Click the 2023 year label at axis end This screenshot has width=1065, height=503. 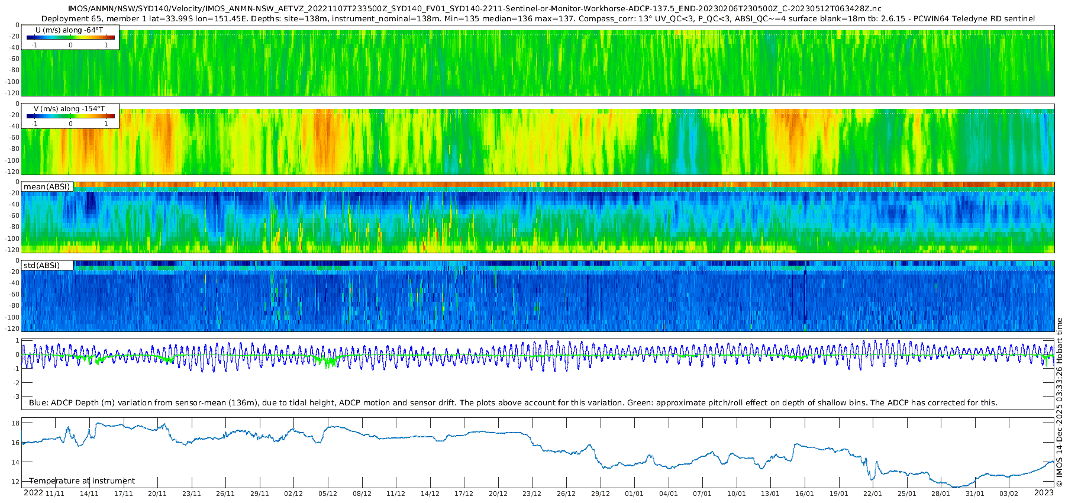(1044, 493)
